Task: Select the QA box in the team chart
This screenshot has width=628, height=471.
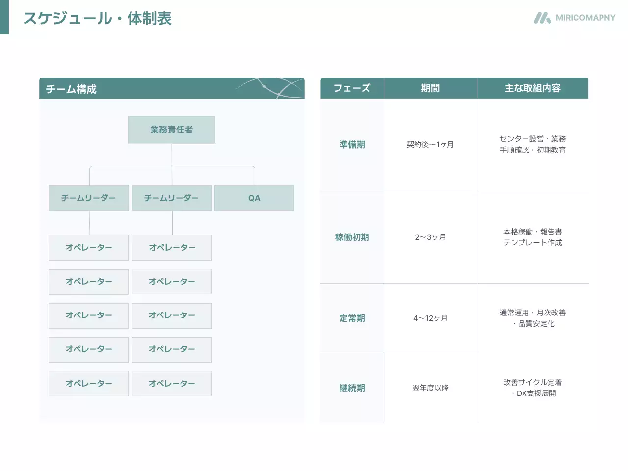Action: coord(254,198)
